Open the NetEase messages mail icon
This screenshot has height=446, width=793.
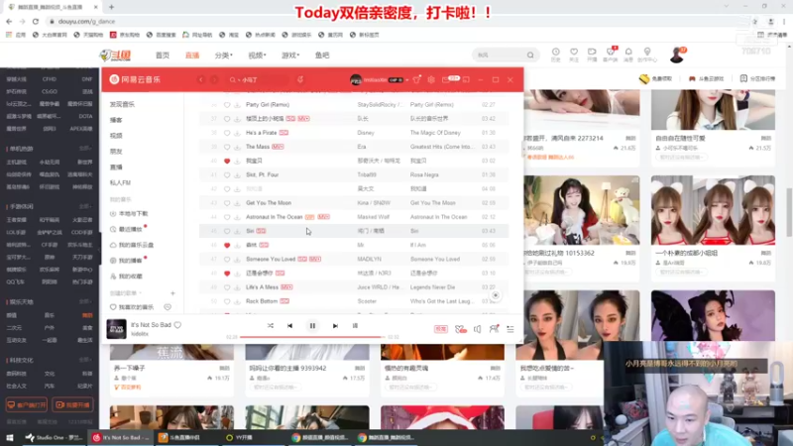(x=445, y=80)
